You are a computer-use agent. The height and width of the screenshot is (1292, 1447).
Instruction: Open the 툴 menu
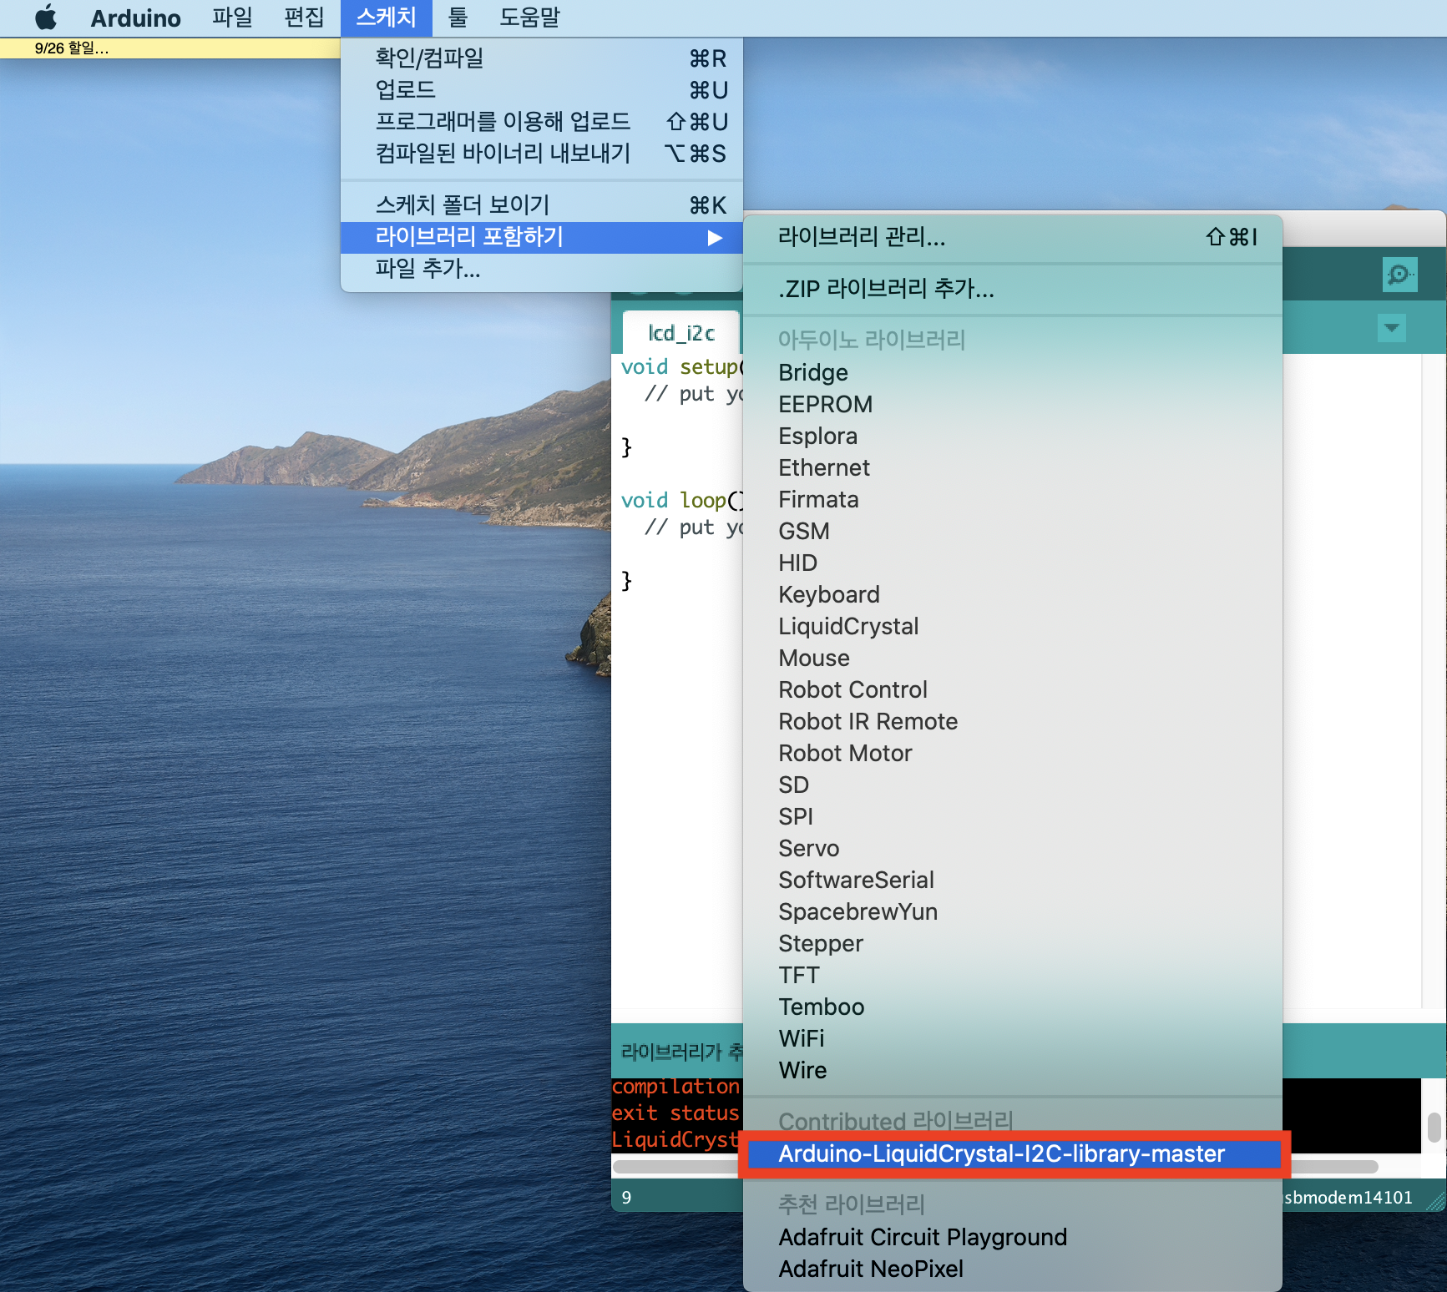pyautogui.click(x=458, y=18)
